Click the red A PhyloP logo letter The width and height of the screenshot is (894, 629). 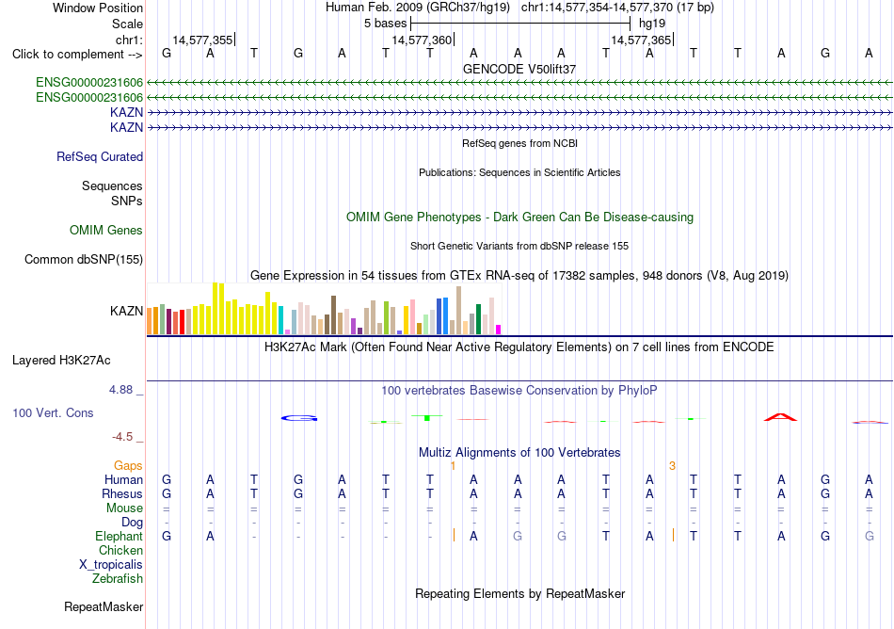[780, 417]
